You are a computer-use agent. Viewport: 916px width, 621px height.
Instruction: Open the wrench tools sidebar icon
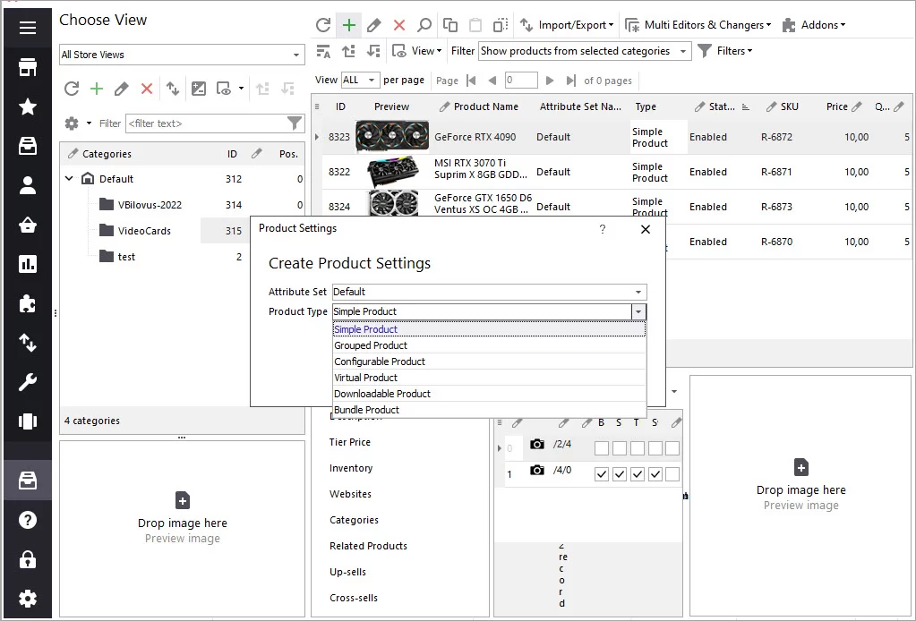(x=28, y=382)
